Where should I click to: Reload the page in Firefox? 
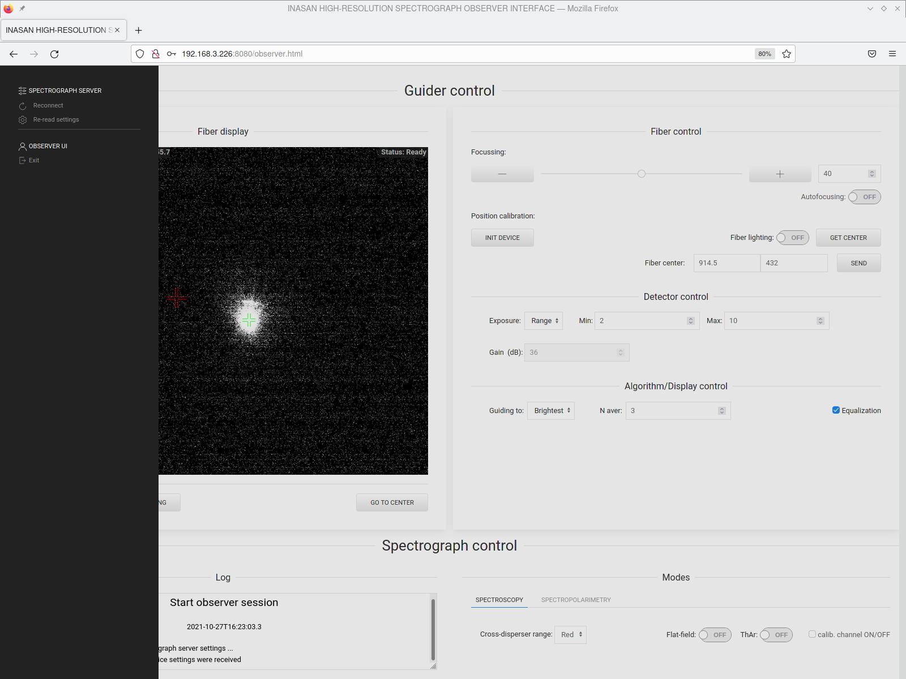coord(54,54)
